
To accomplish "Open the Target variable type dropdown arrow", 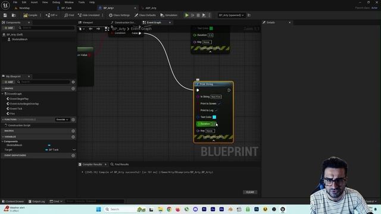I will coord(74,150).
